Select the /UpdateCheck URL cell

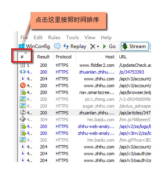pyautogui.click(x=135, y=65)
